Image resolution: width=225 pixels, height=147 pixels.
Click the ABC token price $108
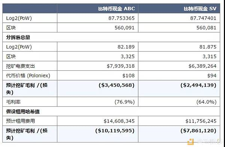point(128,76)
